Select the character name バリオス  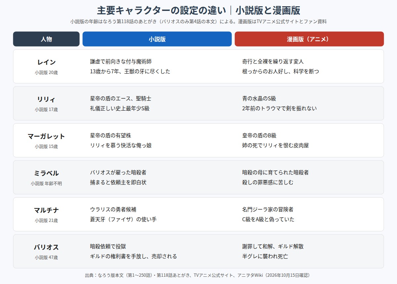(x=46, y=247)
